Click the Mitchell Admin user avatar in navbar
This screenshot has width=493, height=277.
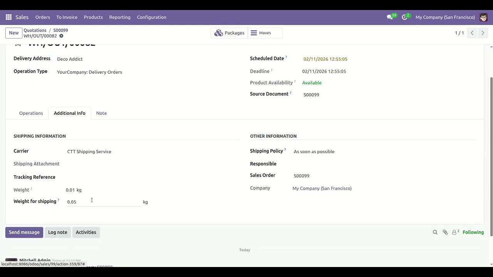483,17
